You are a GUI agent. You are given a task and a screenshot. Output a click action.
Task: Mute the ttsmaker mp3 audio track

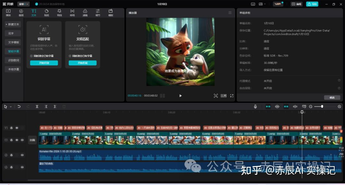point(22,155)
